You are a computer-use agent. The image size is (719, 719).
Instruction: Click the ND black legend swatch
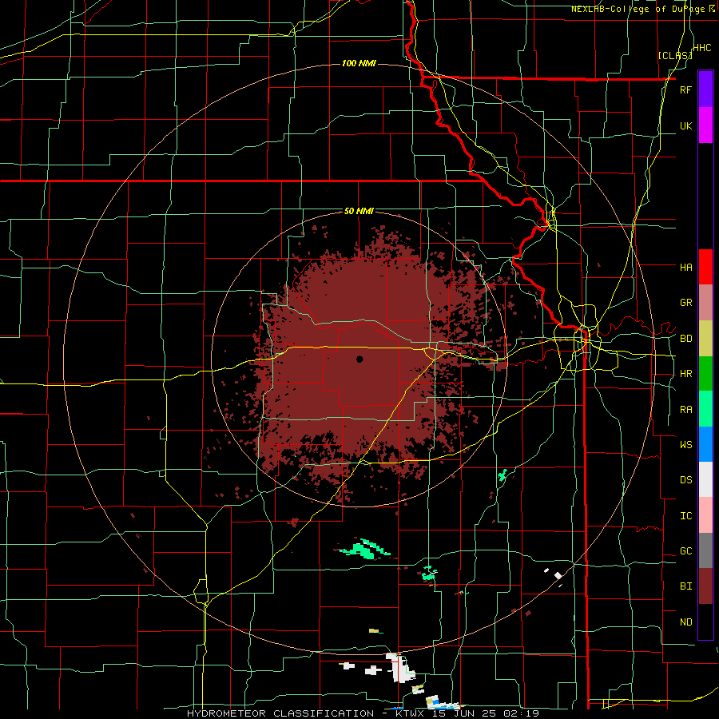[x=705, y=622]
